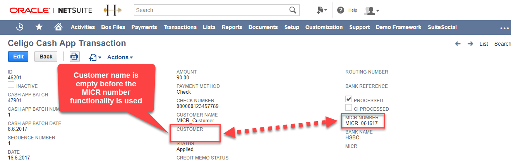Click the magnifier search icon
This screenshot has width=511, height=168.
tap(293, 10)
